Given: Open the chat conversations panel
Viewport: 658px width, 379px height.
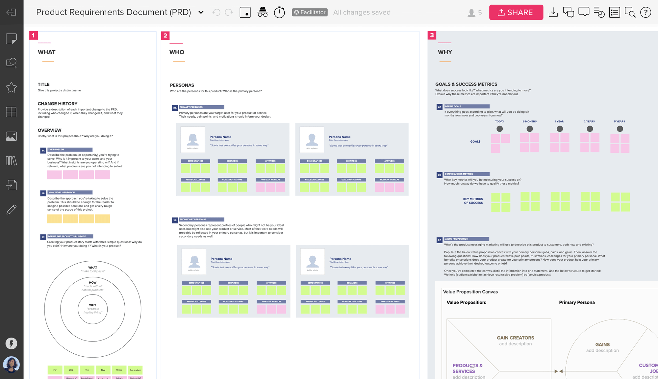Looking at the screenshot, I should 569,12.
